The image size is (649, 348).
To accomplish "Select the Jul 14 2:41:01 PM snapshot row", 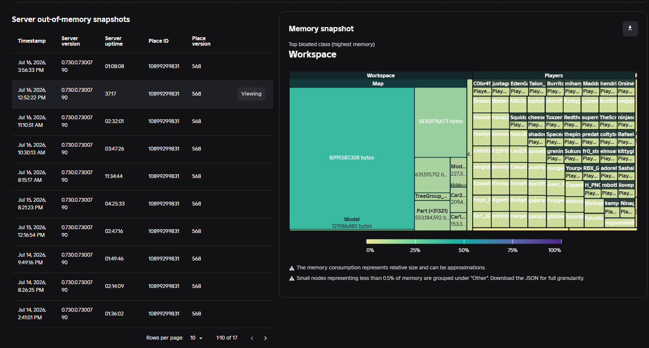I will click(x=142, y=314).
